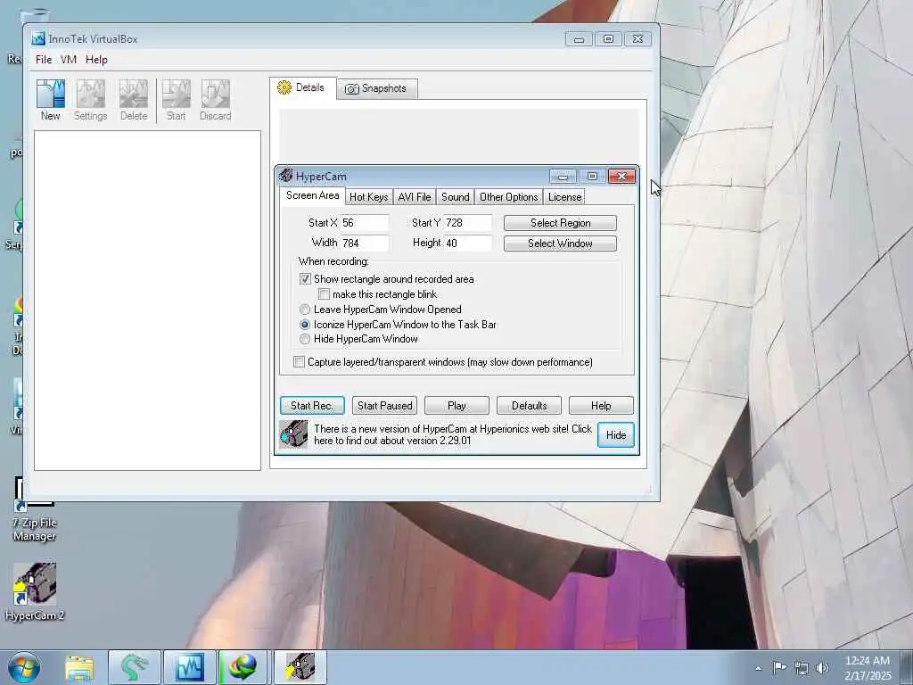Open the File menu in VirtualBox
Viewport: 913px width, 685px height.
click(43, 60)
